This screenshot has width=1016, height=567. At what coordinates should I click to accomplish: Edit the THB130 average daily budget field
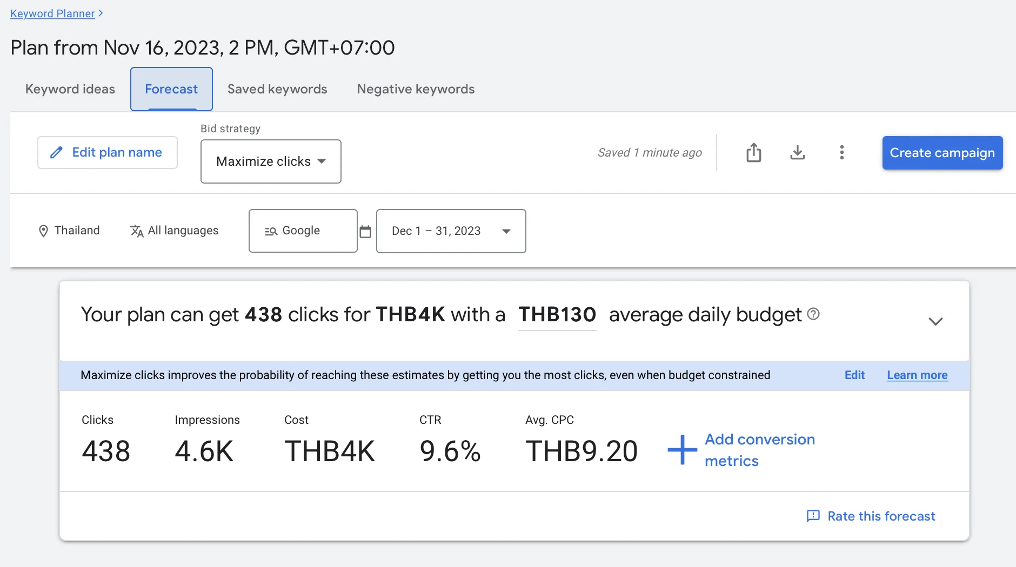(x=557, y=315)
